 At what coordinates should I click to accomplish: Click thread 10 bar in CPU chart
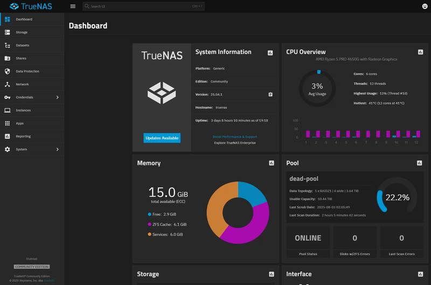click(396, 134)
